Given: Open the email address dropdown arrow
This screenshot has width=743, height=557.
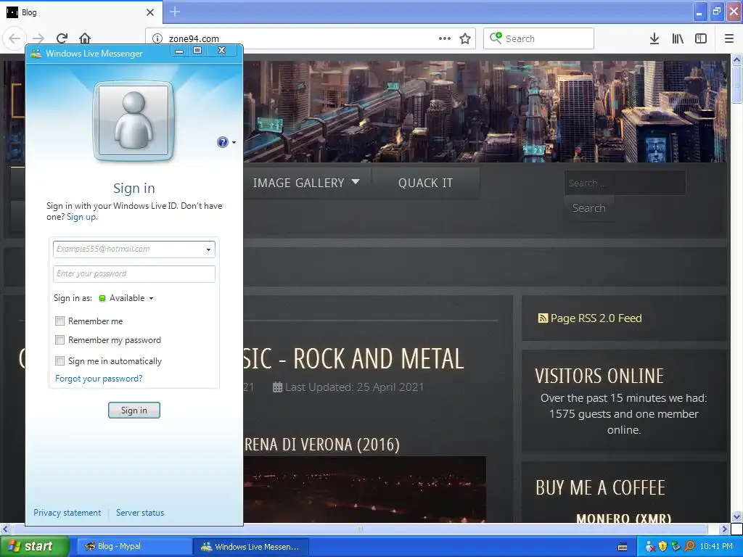Looking at the screenshot, I should (208, 249).
